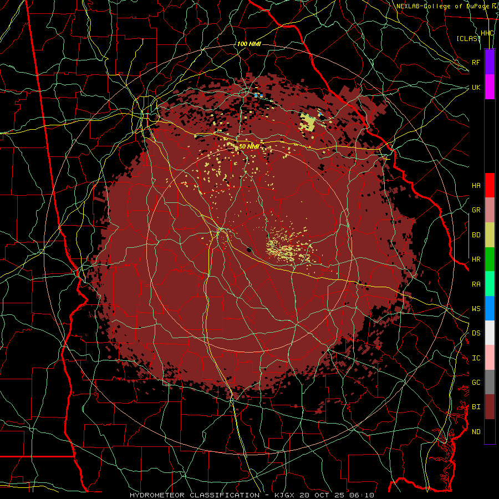Click the "HHC" product label
The height and width of the screenshot is (499, 499).
pos(487,33)
